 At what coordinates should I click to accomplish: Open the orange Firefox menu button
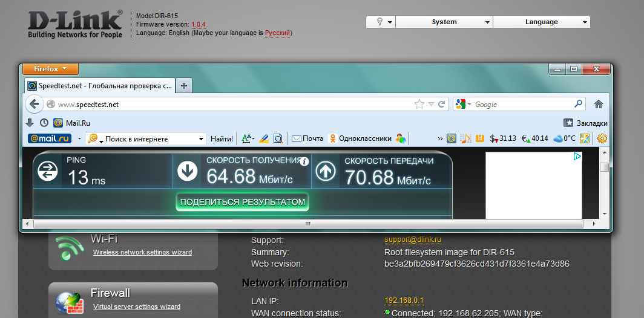(50, 69)
